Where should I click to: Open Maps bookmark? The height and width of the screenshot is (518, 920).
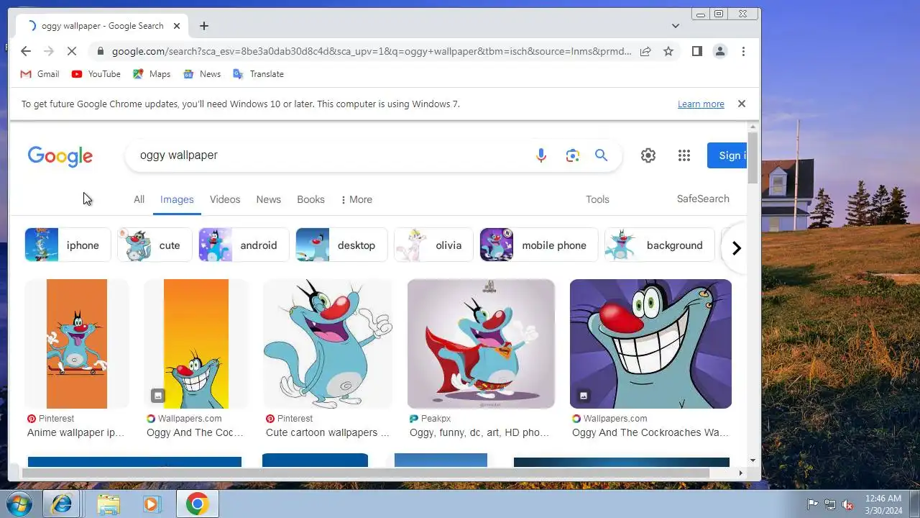pyautogui.click(x=152, y=74)
